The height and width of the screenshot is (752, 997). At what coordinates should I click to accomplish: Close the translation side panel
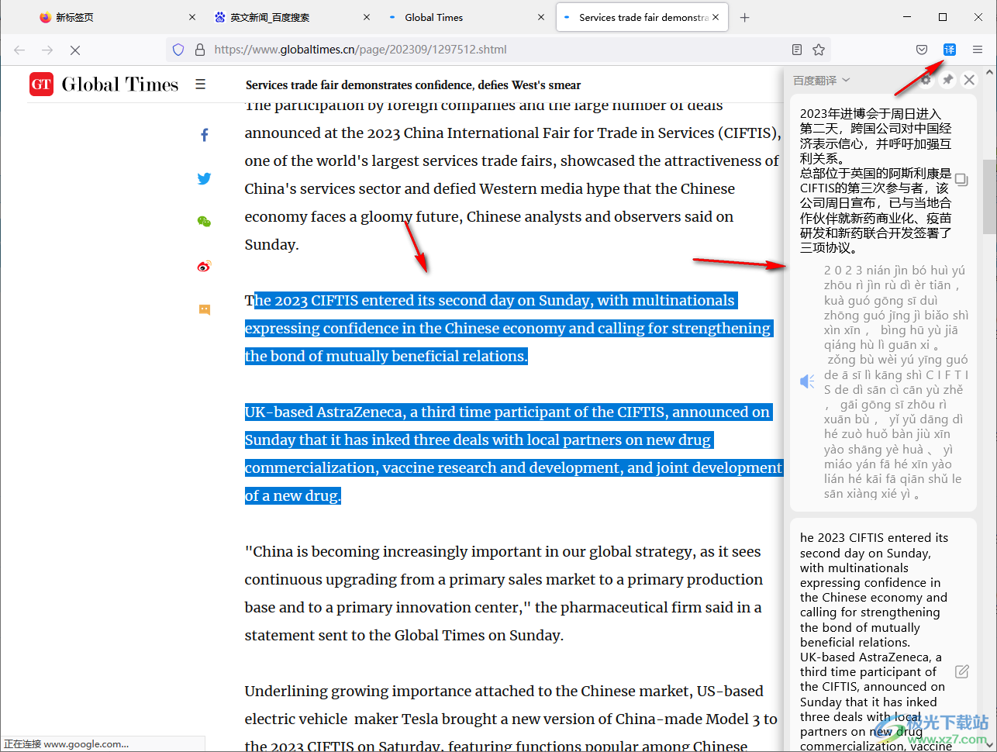coord(969,80)
